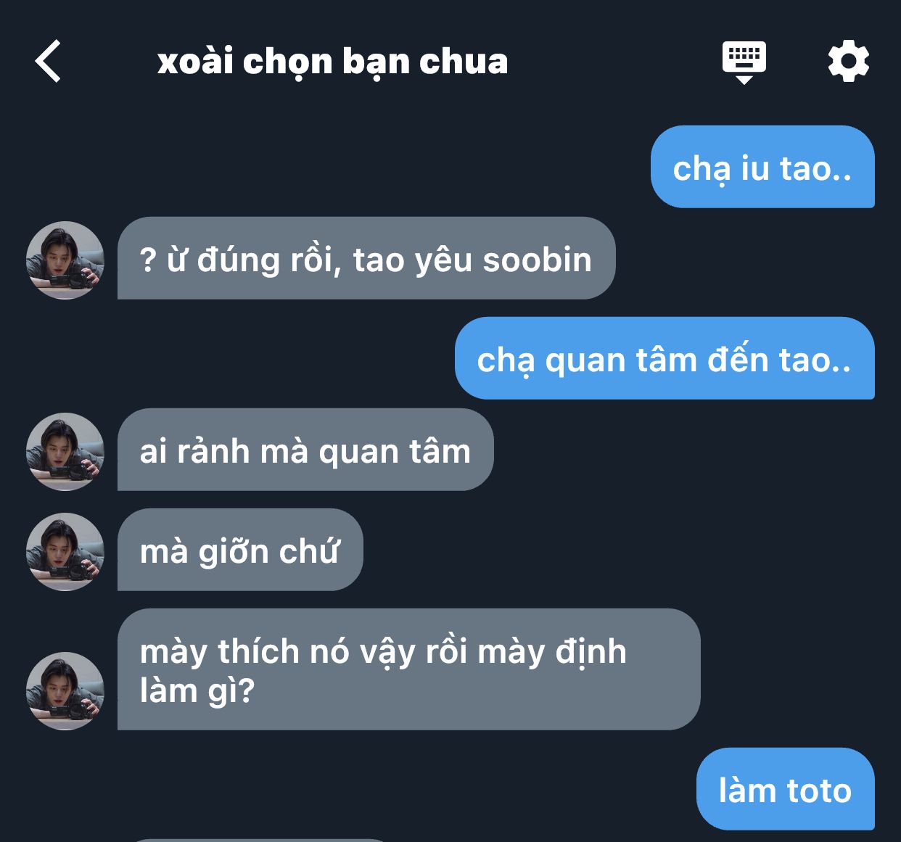Tap the blue bubble "chạ quan tâm đến tao.."
This screenshot has width=901, height=842.
coord(665,358)
